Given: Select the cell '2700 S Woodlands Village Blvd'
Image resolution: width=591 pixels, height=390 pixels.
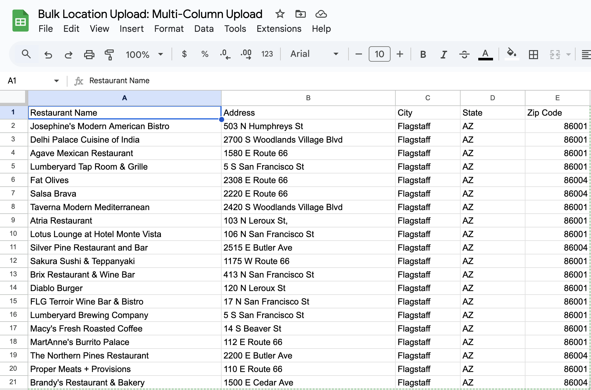Looking at the screenshot, I should 308,140.
